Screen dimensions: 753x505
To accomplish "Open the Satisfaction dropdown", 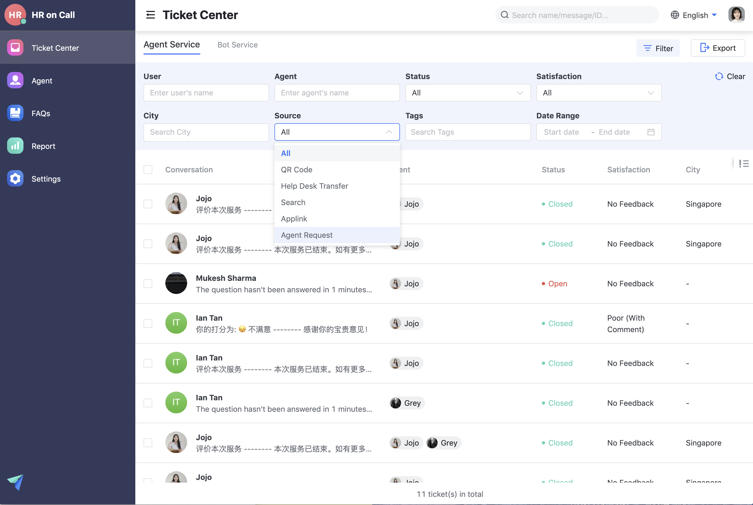I will coord(599,93).
